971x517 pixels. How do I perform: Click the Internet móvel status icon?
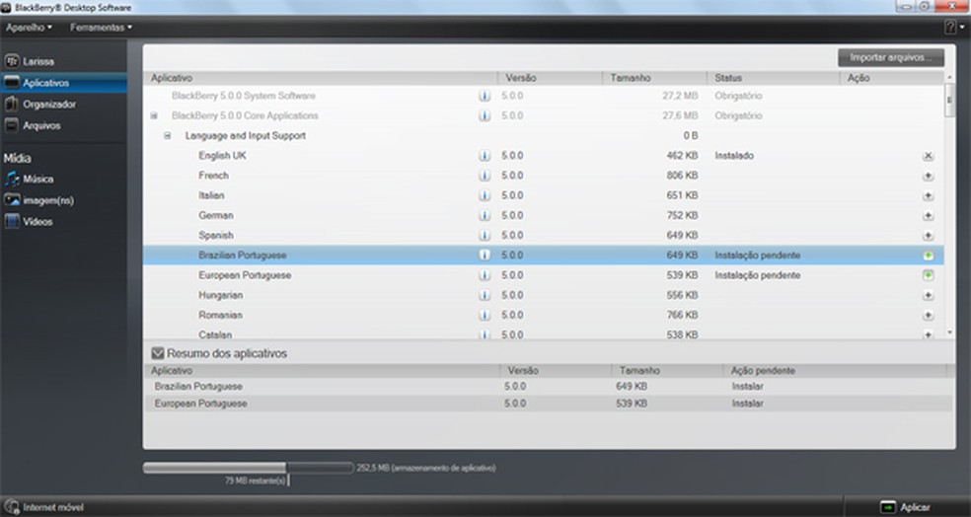point(11,507)
